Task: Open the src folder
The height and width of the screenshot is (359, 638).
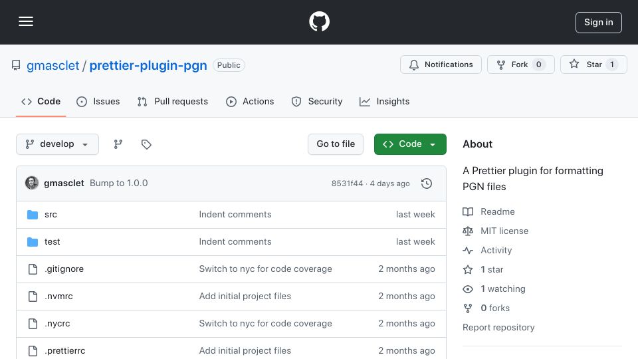Action: pos(51,215)
